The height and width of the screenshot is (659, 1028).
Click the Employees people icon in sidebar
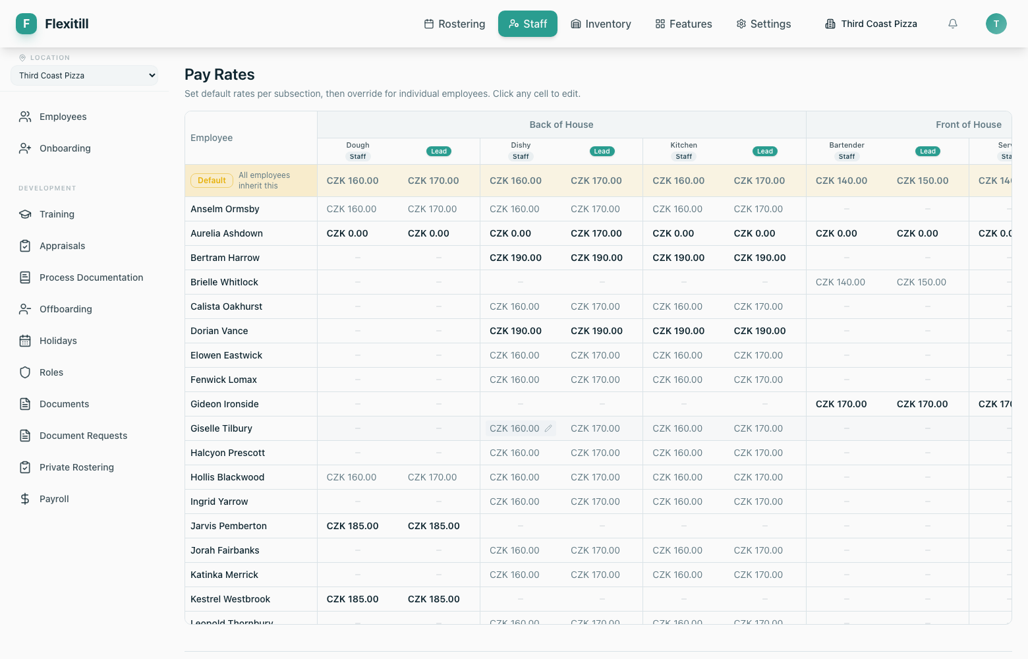click(25, 117)
